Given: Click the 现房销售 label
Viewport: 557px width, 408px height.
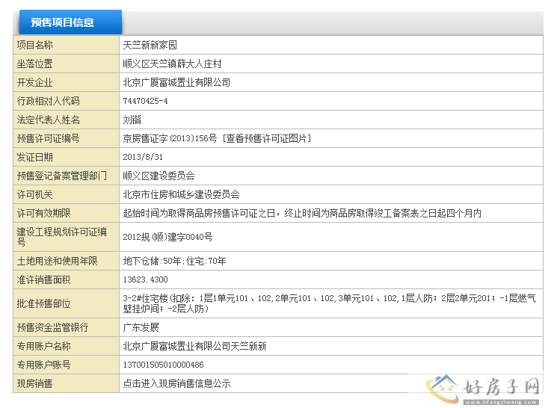Looking at the screenshot, I should 35,383.
